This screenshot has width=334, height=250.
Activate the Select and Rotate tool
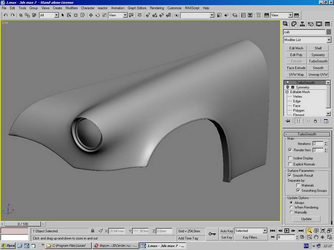click(98, 15)
